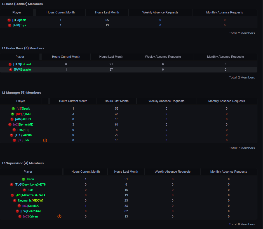The image size is (263, 229).
Task: Open [AIM]Tupi player profile link
Action: click(19, 26)
